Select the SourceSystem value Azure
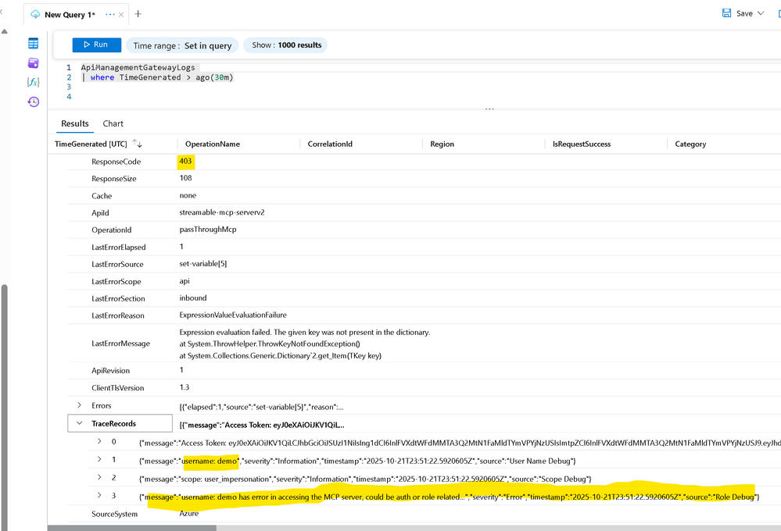Image resolution: width=781 pixels, height=531 pixels. point(188,513)
